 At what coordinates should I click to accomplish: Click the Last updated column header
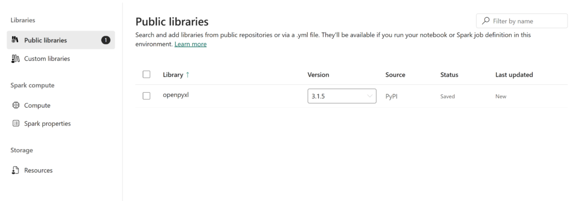(x=514, y=74)
